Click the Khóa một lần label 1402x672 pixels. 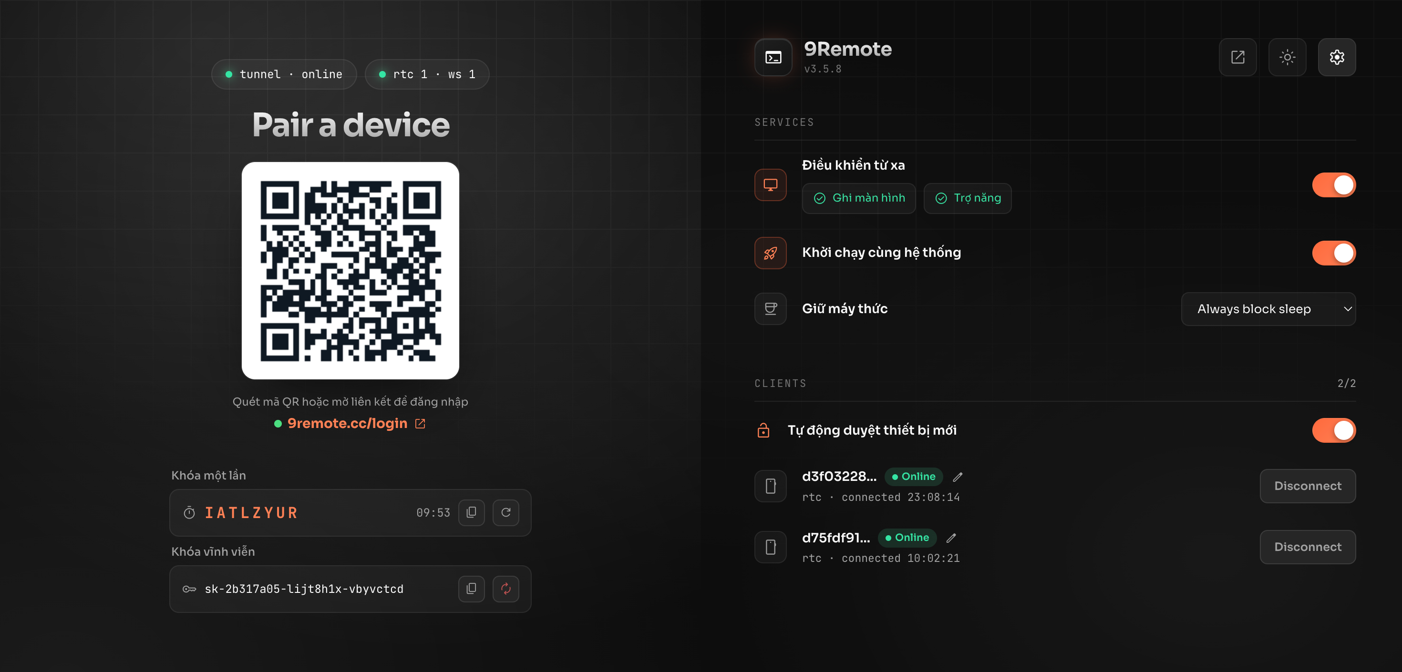click(x=208, y=476)
